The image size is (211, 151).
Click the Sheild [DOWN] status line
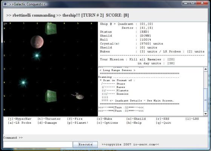125,36
